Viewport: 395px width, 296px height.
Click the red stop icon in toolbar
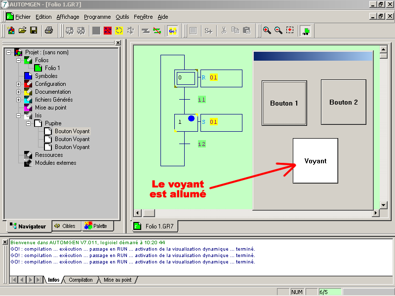click(107, 31)
